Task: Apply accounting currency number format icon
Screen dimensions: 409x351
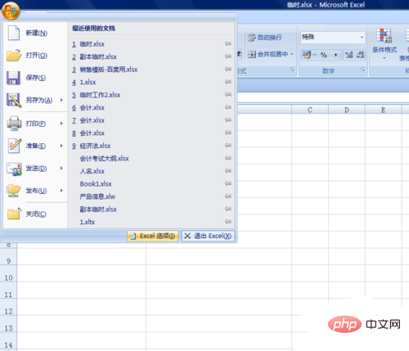Action: point(307,55)
